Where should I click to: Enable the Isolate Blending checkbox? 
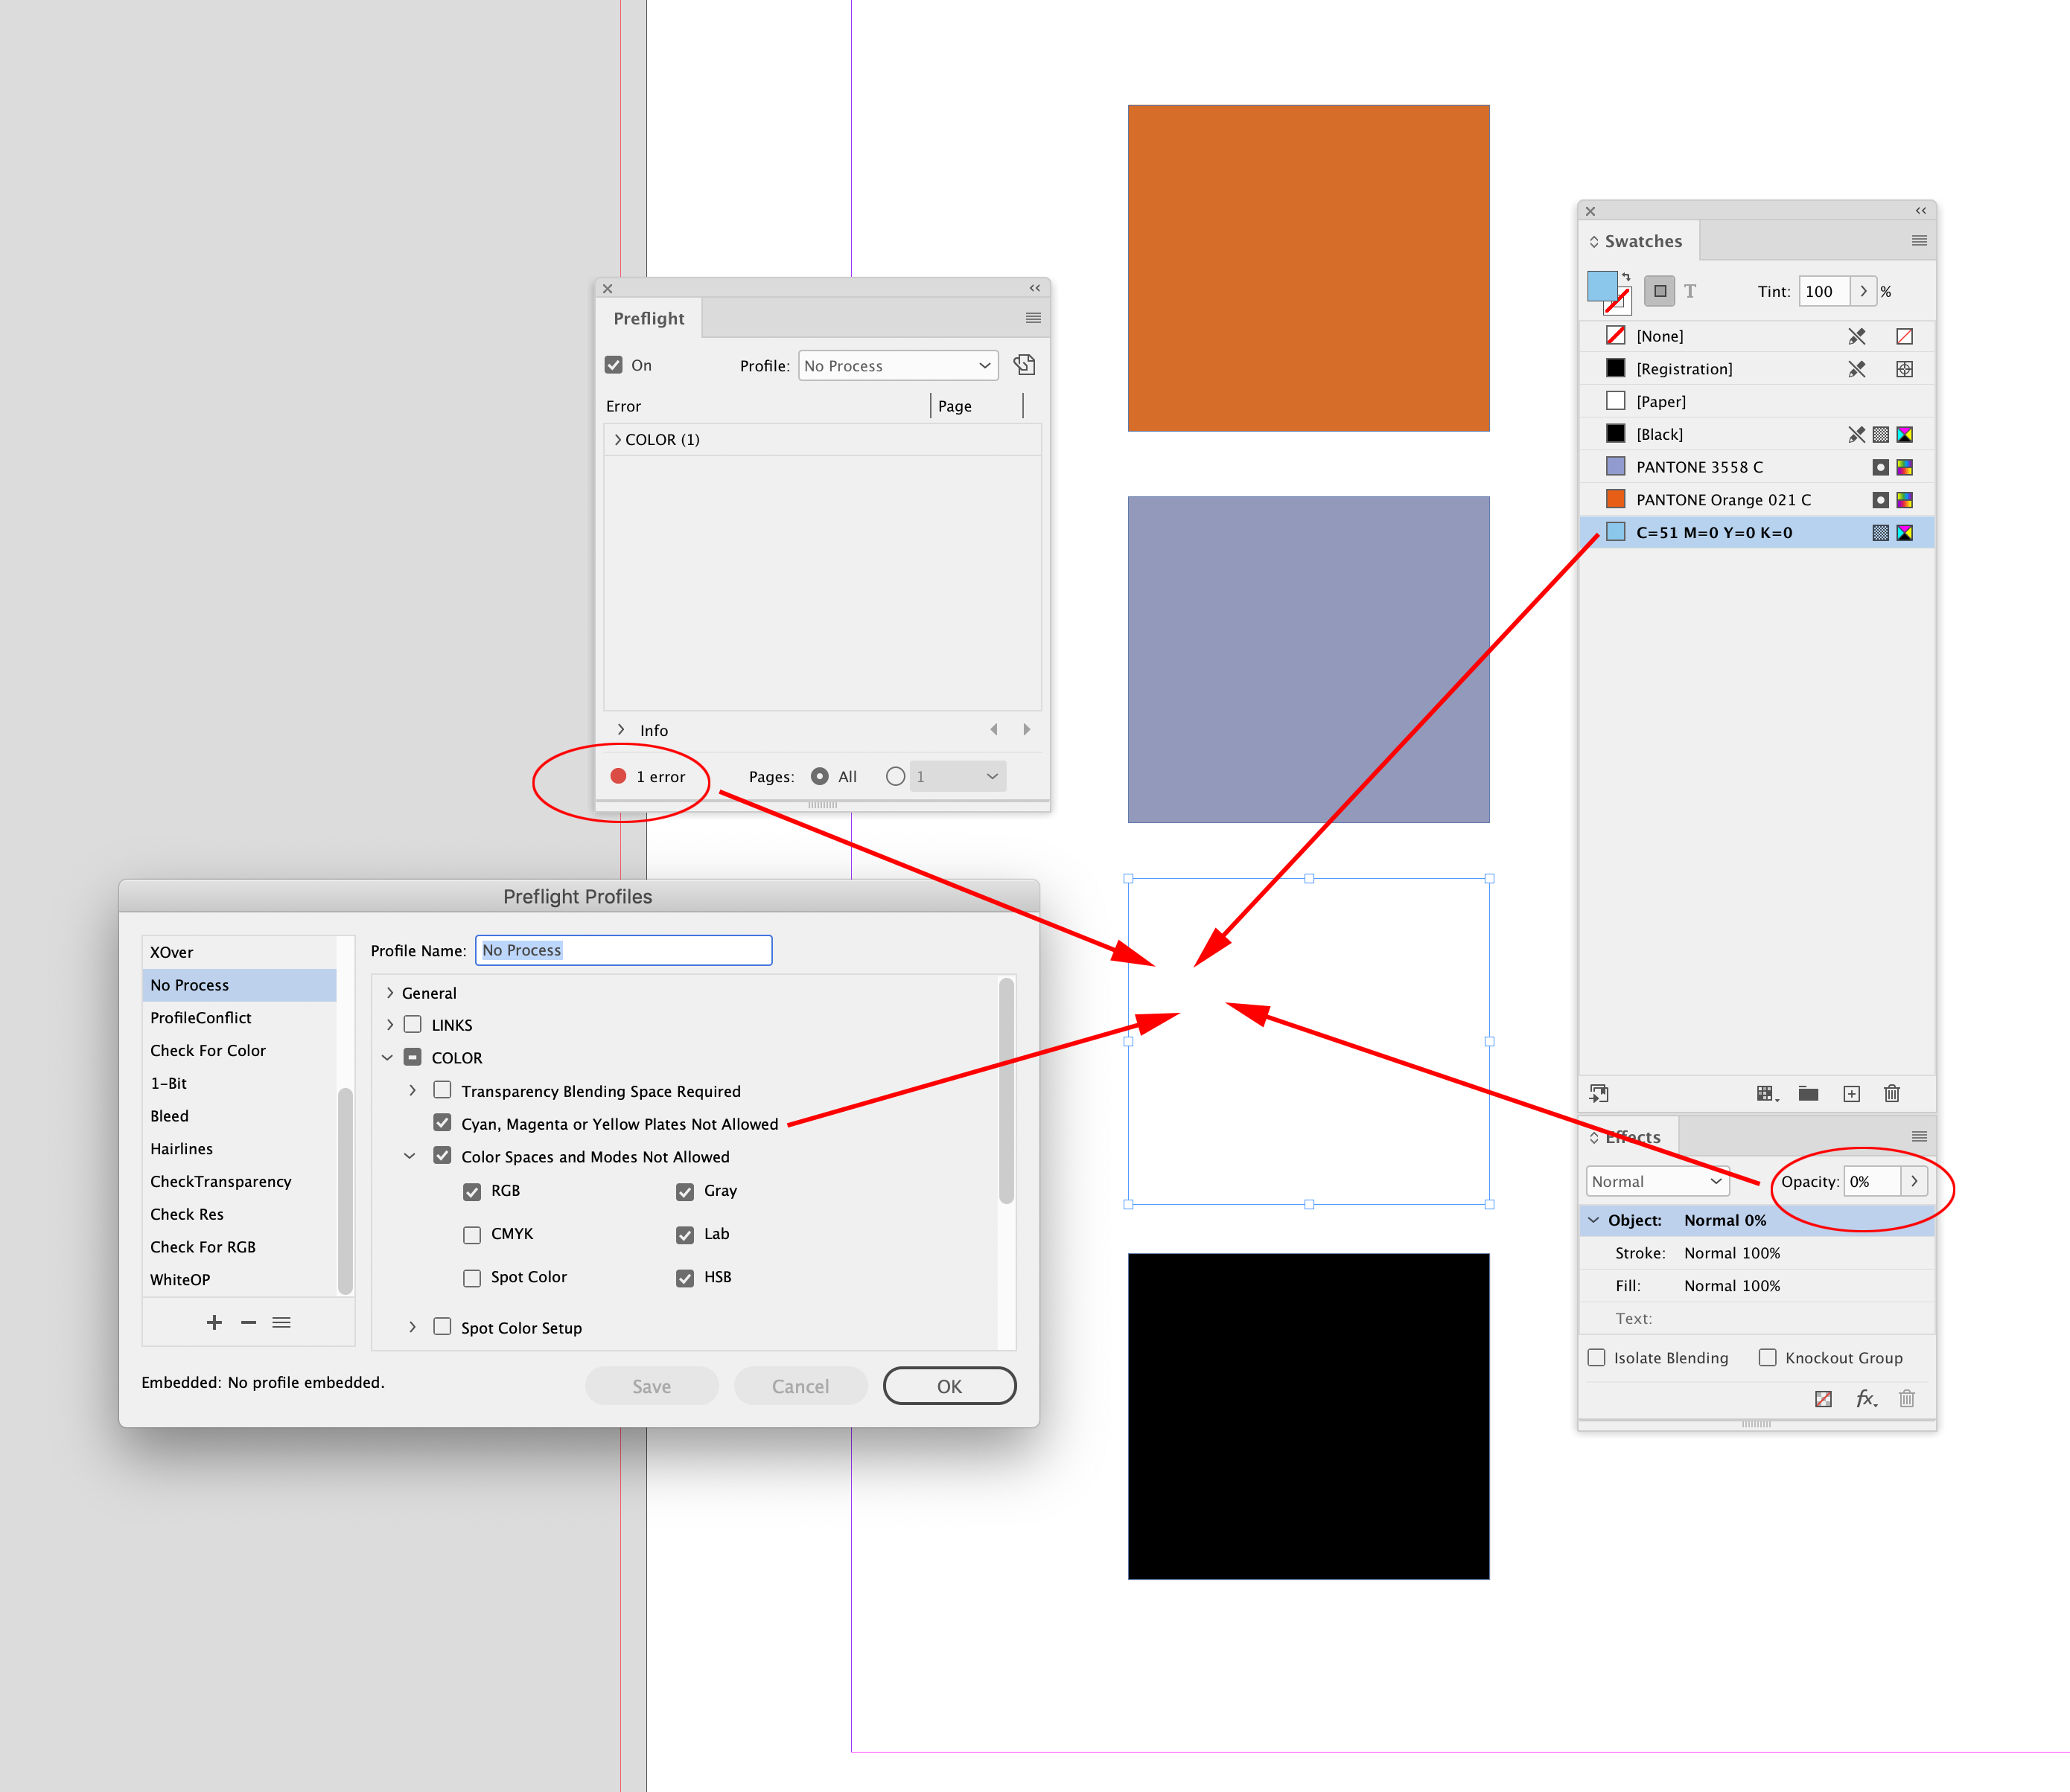pos(1596,1357)
